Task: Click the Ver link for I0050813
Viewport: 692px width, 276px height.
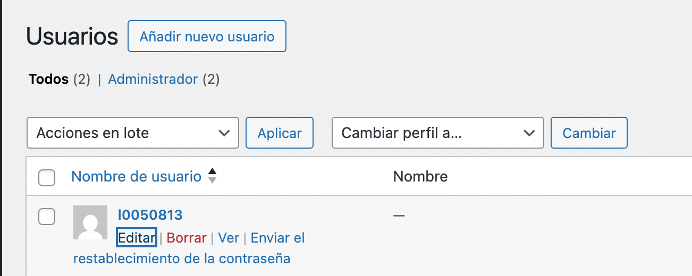Action: 229,238
